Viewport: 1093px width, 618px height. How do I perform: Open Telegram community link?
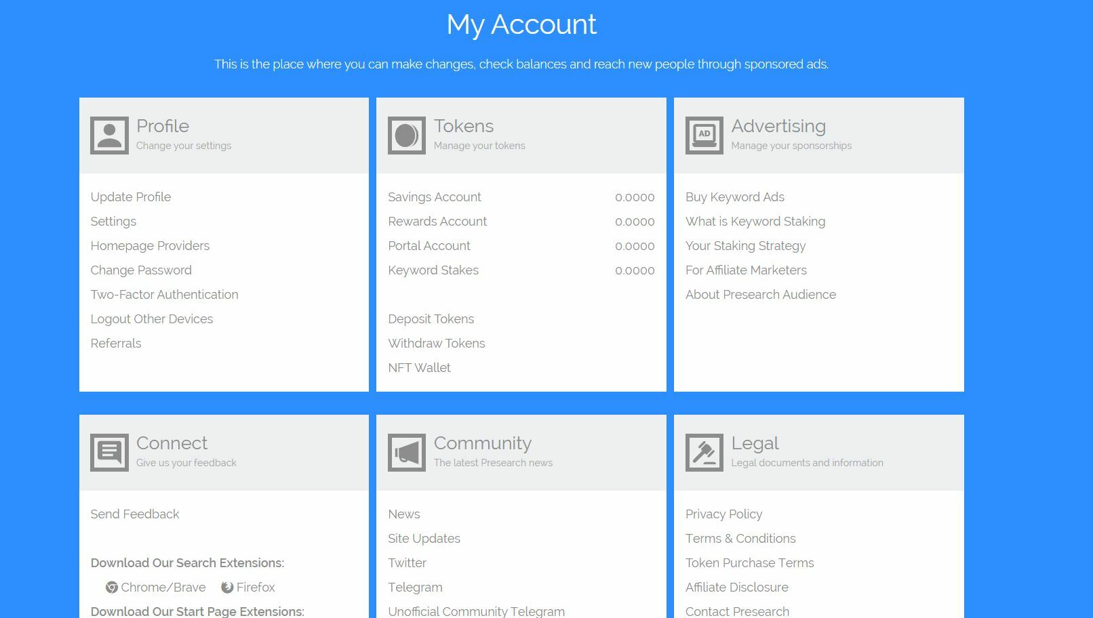415,588
